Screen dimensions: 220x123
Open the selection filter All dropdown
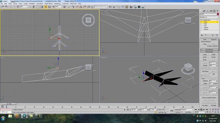pyautogui.click(x=24, y=6)
